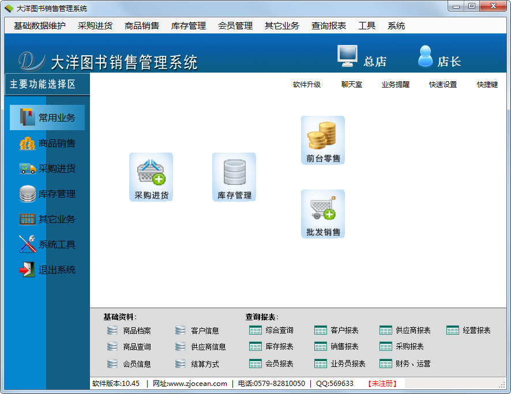Click the 网址:www.zjocean.com status text

point(190,384)
